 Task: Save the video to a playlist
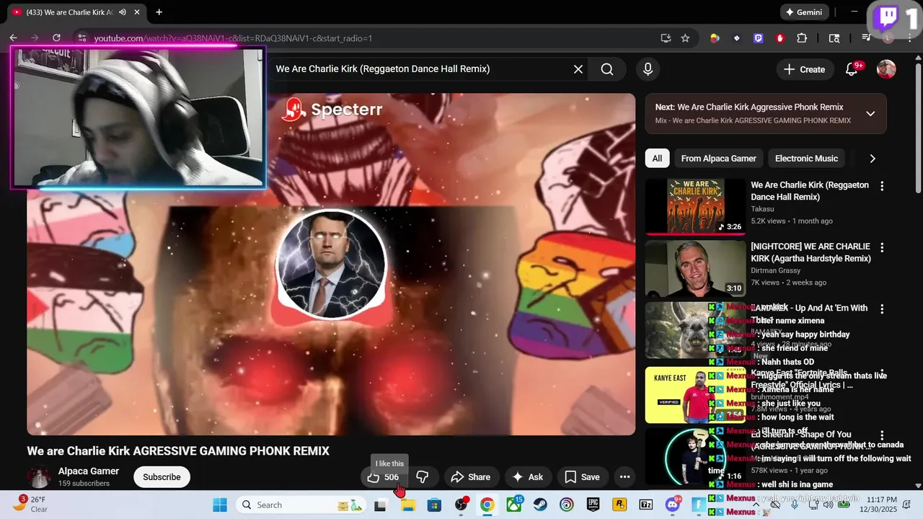tap(582, 477)
